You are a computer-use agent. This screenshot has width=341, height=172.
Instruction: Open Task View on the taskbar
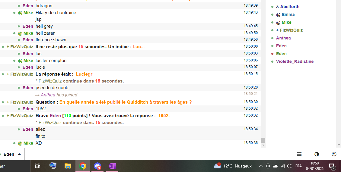pos(38,166)
